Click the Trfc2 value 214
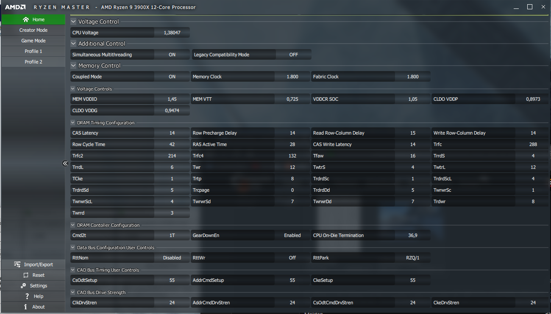Viewport: 551px width, 314px height. tap(172, 156)
